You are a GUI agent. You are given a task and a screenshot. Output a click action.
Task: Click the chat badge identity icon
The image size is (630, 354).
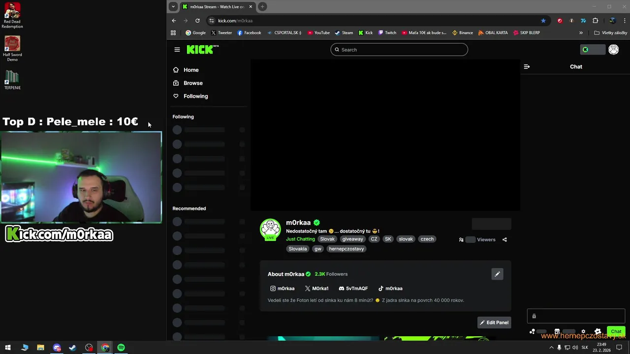pos(598,332)
